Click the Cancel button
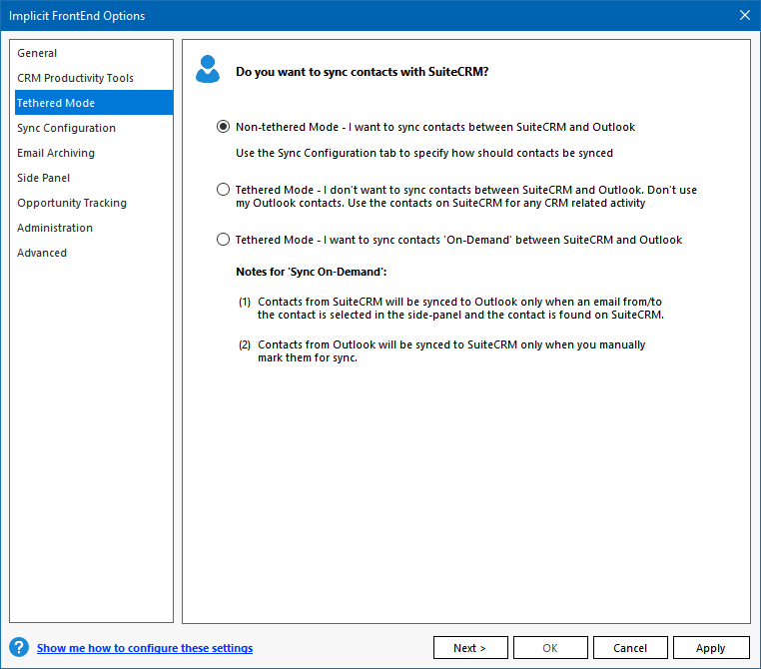761x669 pixels. [631, 648]
